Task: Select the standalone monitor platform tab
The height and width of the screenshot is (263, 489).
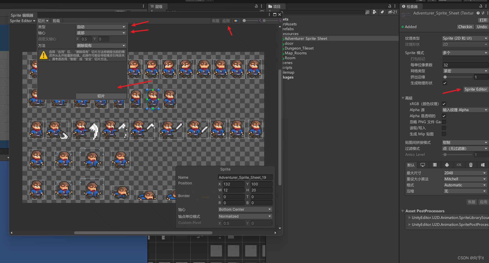Action: tap(423, 165)
